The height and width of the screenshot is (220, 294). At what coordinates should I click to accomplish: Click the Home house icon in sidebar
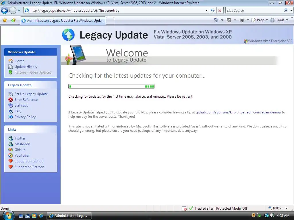(11, 61)
